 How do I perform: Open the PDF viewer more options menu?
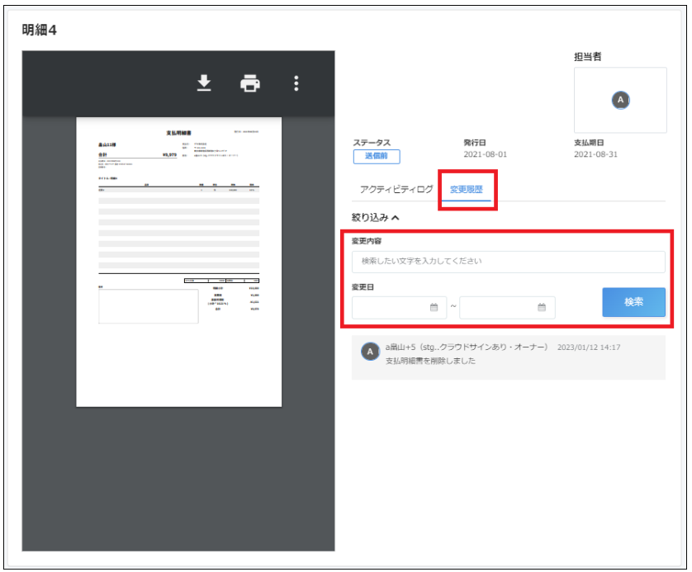pos(296,83)
